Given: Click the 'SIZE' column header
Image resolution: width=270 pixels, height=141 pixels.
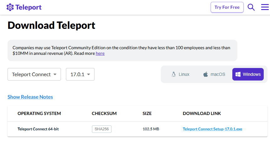Looking at the screenshot, I should [147, 113].
